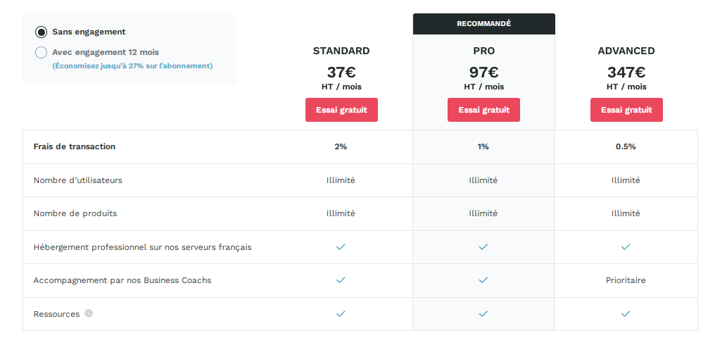Click the 97€ Pro price

click(x=483, y=73)
